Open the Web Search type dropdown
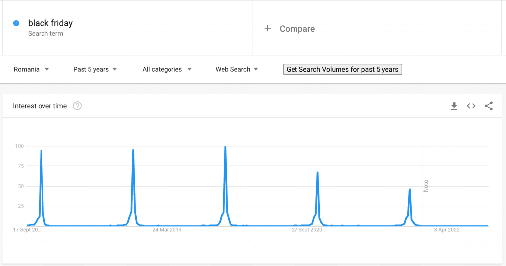Screen dimensions: 506x266 [x=237, y=69]
